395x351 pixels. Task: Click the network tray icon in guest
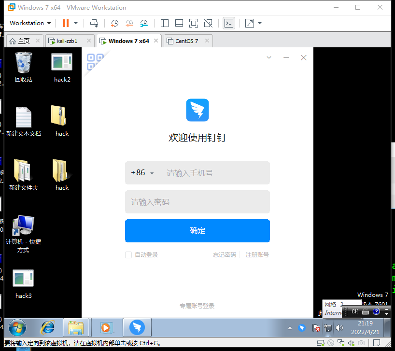(328, 328)
